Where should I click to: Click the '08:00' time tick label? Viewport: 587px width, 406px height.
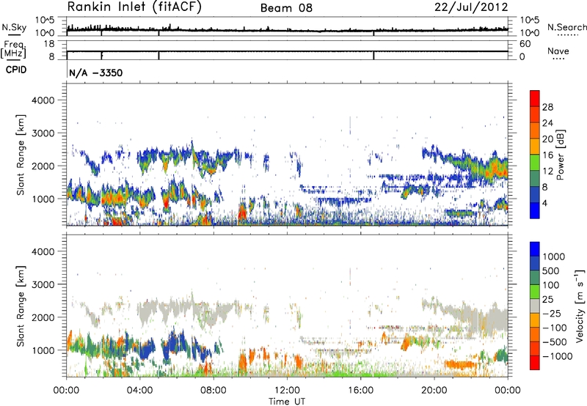(x=214, y=391)
